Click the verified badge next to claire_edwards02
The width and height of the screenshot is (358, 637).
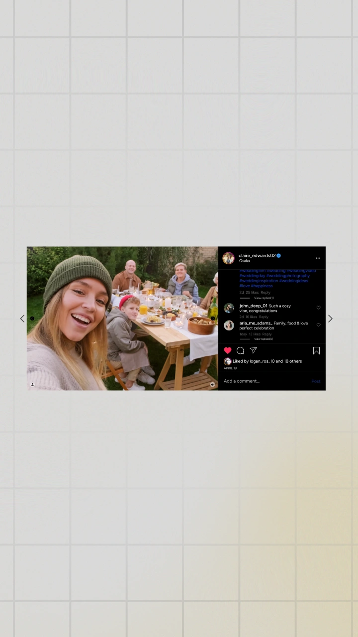(279, 256)
